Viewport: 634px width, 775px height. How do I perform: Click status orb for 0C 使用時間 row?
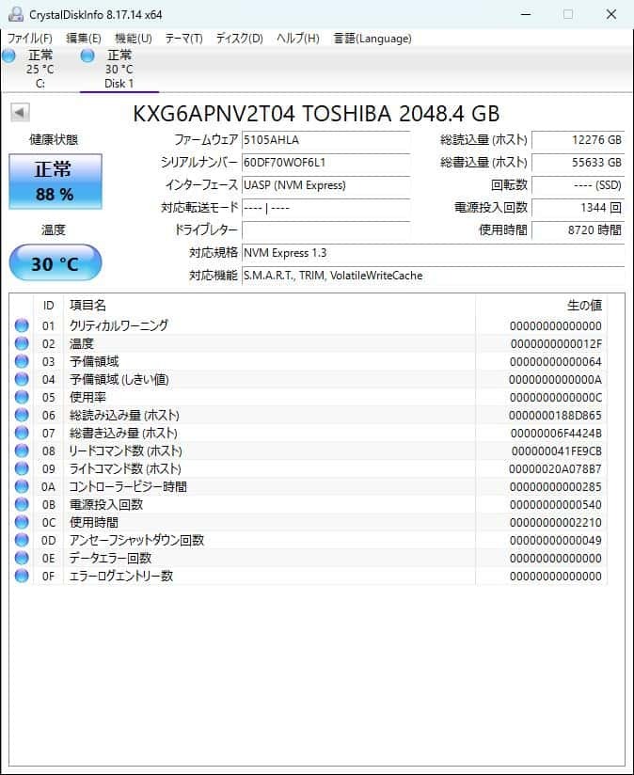pyautogui.click(x=22, y=522)
